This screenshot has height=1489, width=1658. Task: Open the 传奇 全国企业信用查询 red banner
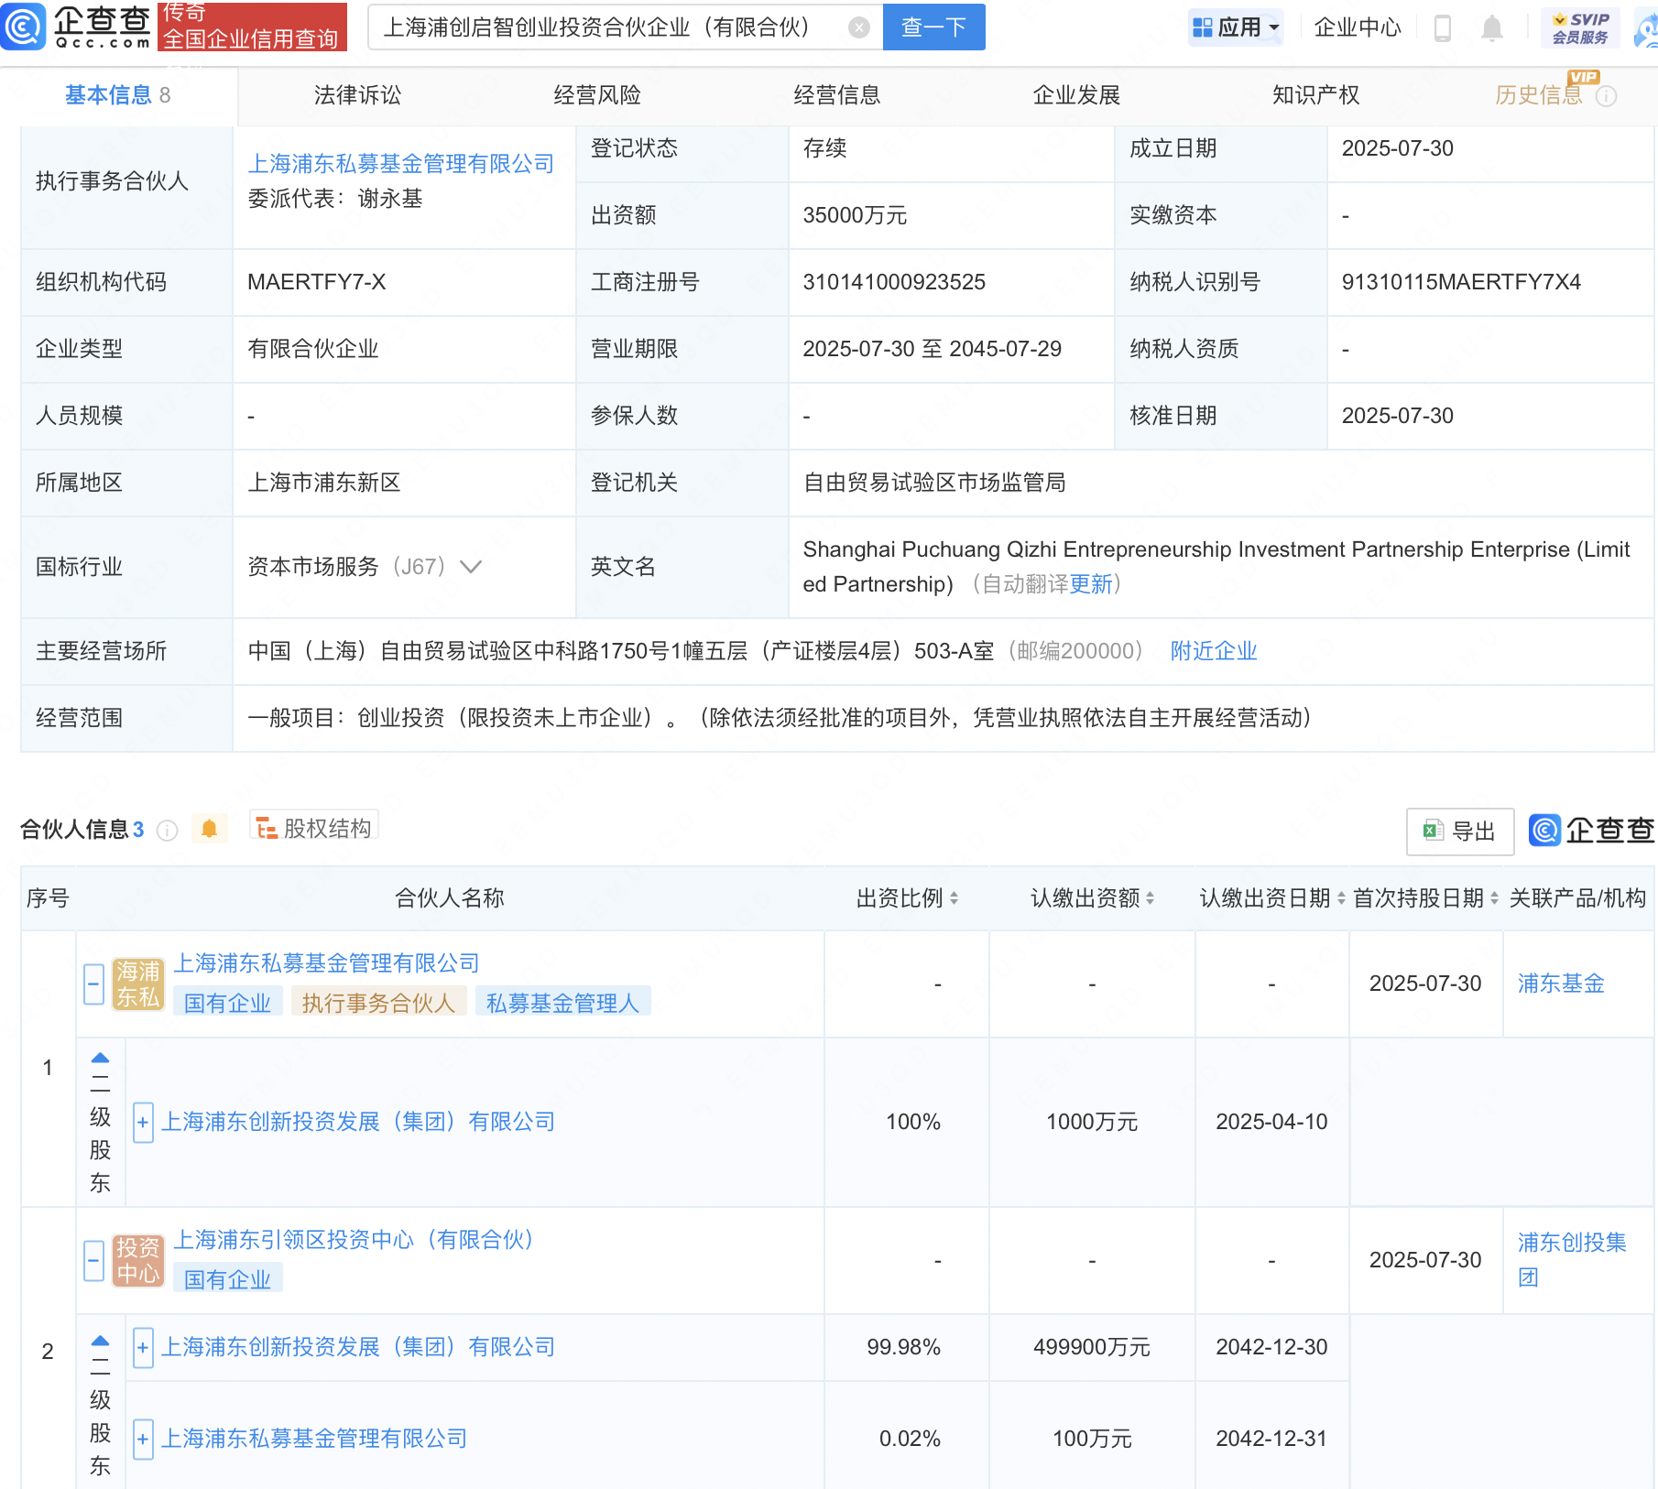(252, 27)
